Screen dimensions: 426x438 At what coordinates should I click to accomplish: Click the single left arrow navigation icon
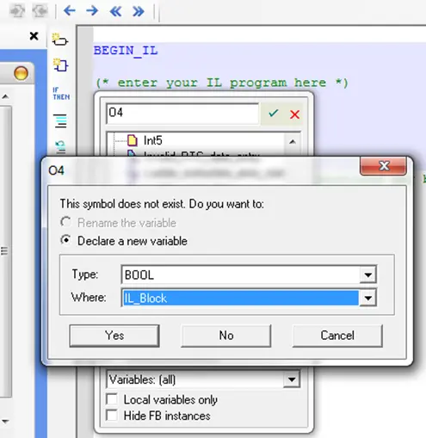70,11
